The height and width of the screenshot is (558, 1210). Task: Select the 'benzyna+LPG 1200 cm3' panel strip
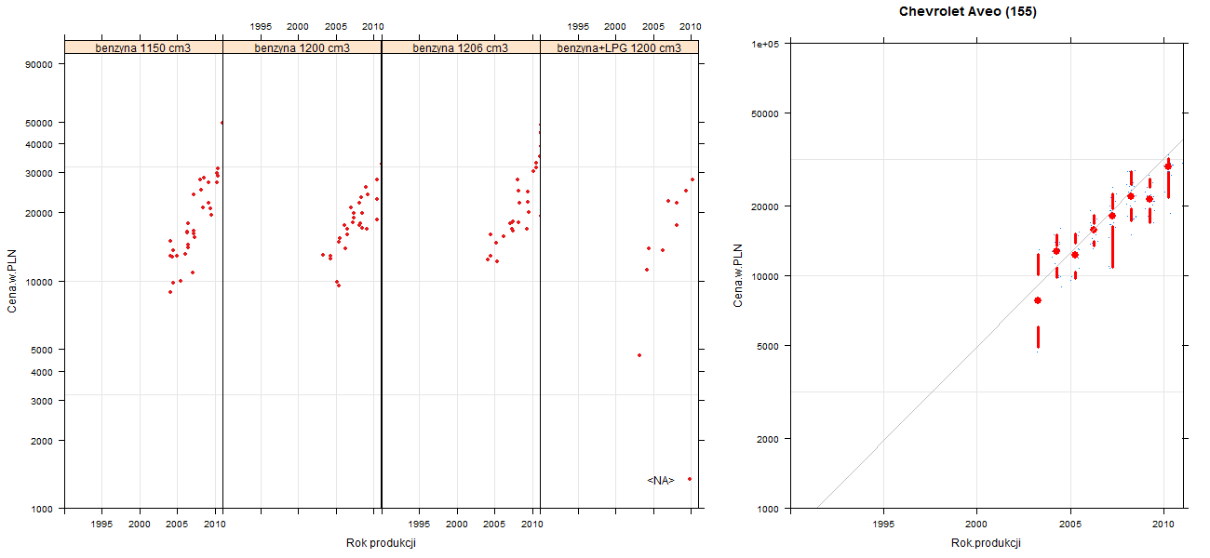[x=619, y=47]
